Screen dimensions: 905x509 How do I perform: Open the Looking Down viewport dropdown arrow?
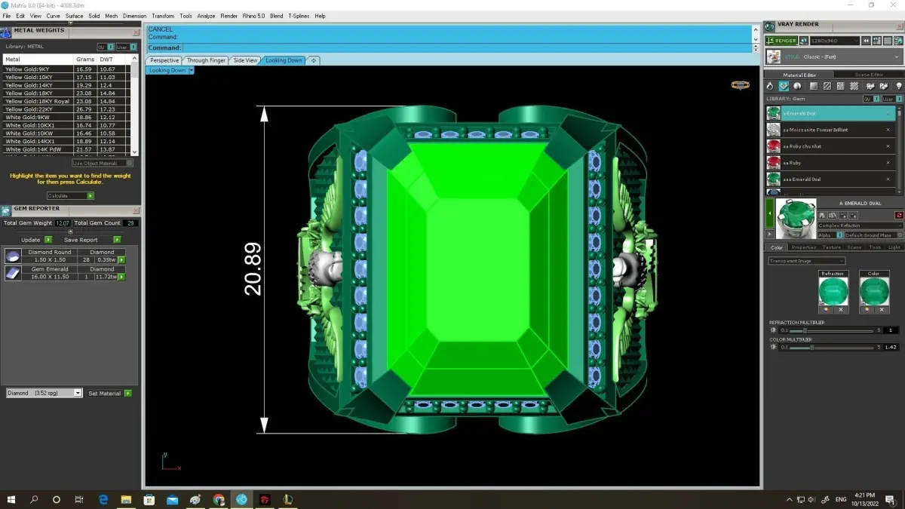192,70
